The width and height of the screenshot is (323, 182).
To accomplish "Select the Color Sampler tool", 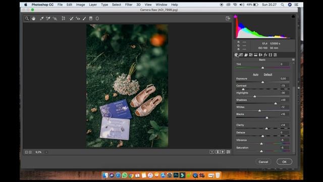I will [48, 18].
